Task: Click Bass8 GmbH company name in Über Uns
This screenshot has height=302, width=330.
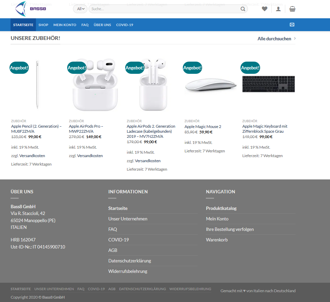Action: click(x=23, y=207)
